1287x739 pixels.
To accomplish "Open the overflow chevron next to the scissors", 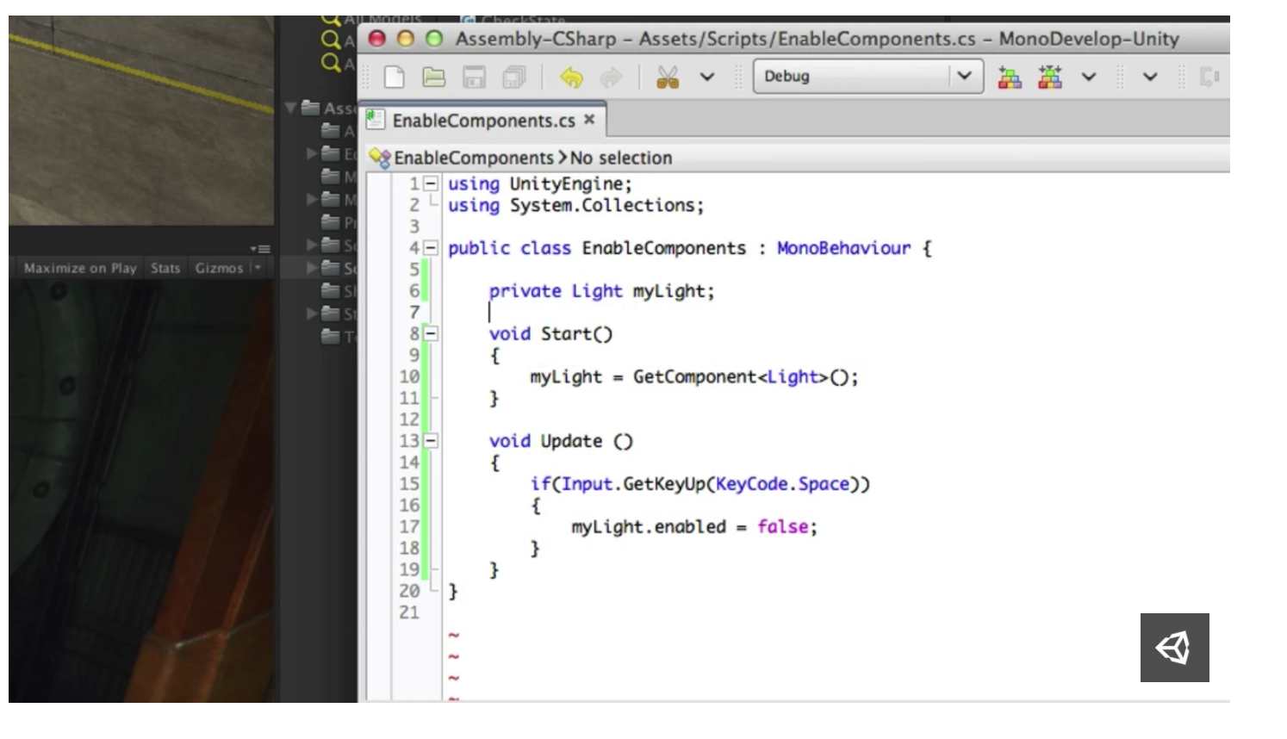I will click(x=707, y=78).
